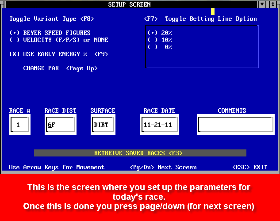Click <Pg/Dn> Next Screen hint
Screen dimensions: 280x221
[x=163, y=167]
